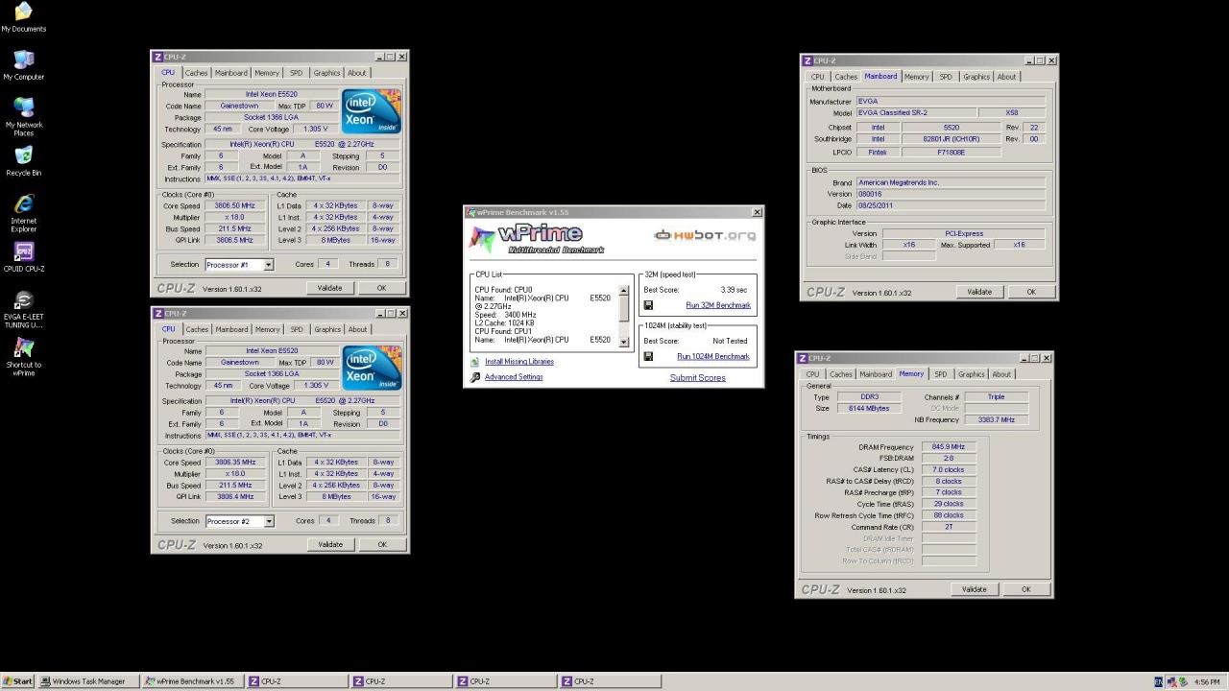1229x691 pixels.
Task: Click the Install Missing Libraries link
Action: pyautogui.click(x=519, y=362)
